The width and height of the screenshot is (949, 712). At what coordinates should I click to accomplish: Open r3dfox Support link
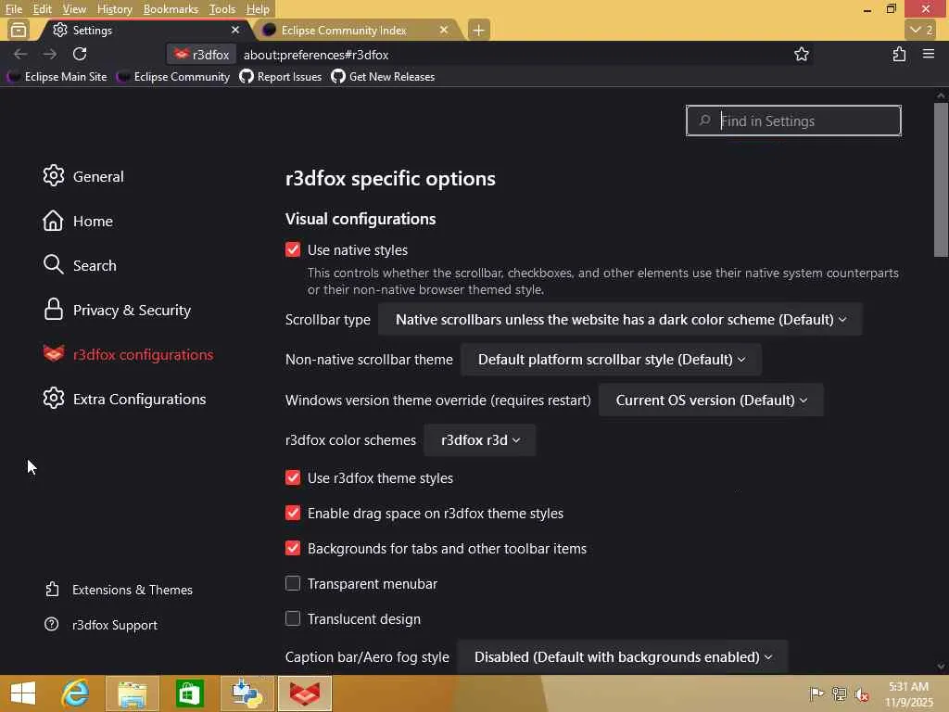[x=101, y=624]
